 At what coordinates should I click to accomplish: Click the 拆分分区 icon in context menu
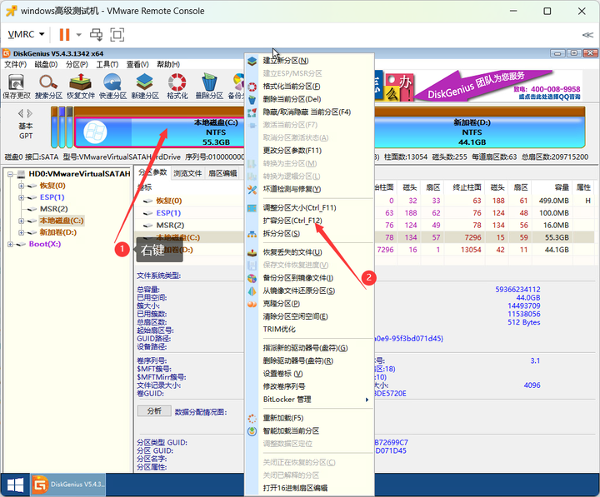[252, 234]
